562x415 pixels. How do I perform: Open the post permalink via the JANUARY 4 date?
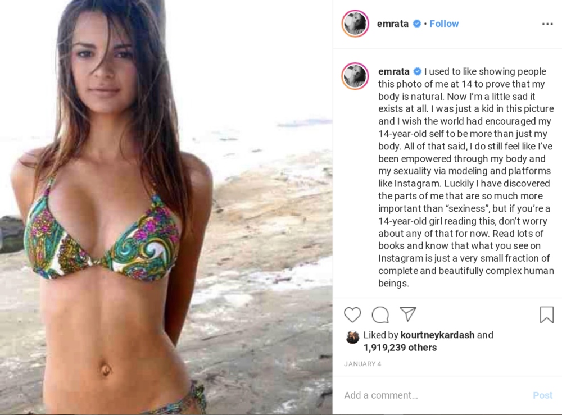362,364
